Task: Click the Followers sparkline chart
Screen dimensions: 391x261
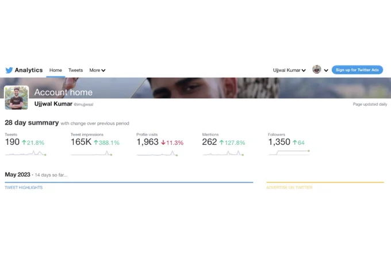Action: [289, 152]
